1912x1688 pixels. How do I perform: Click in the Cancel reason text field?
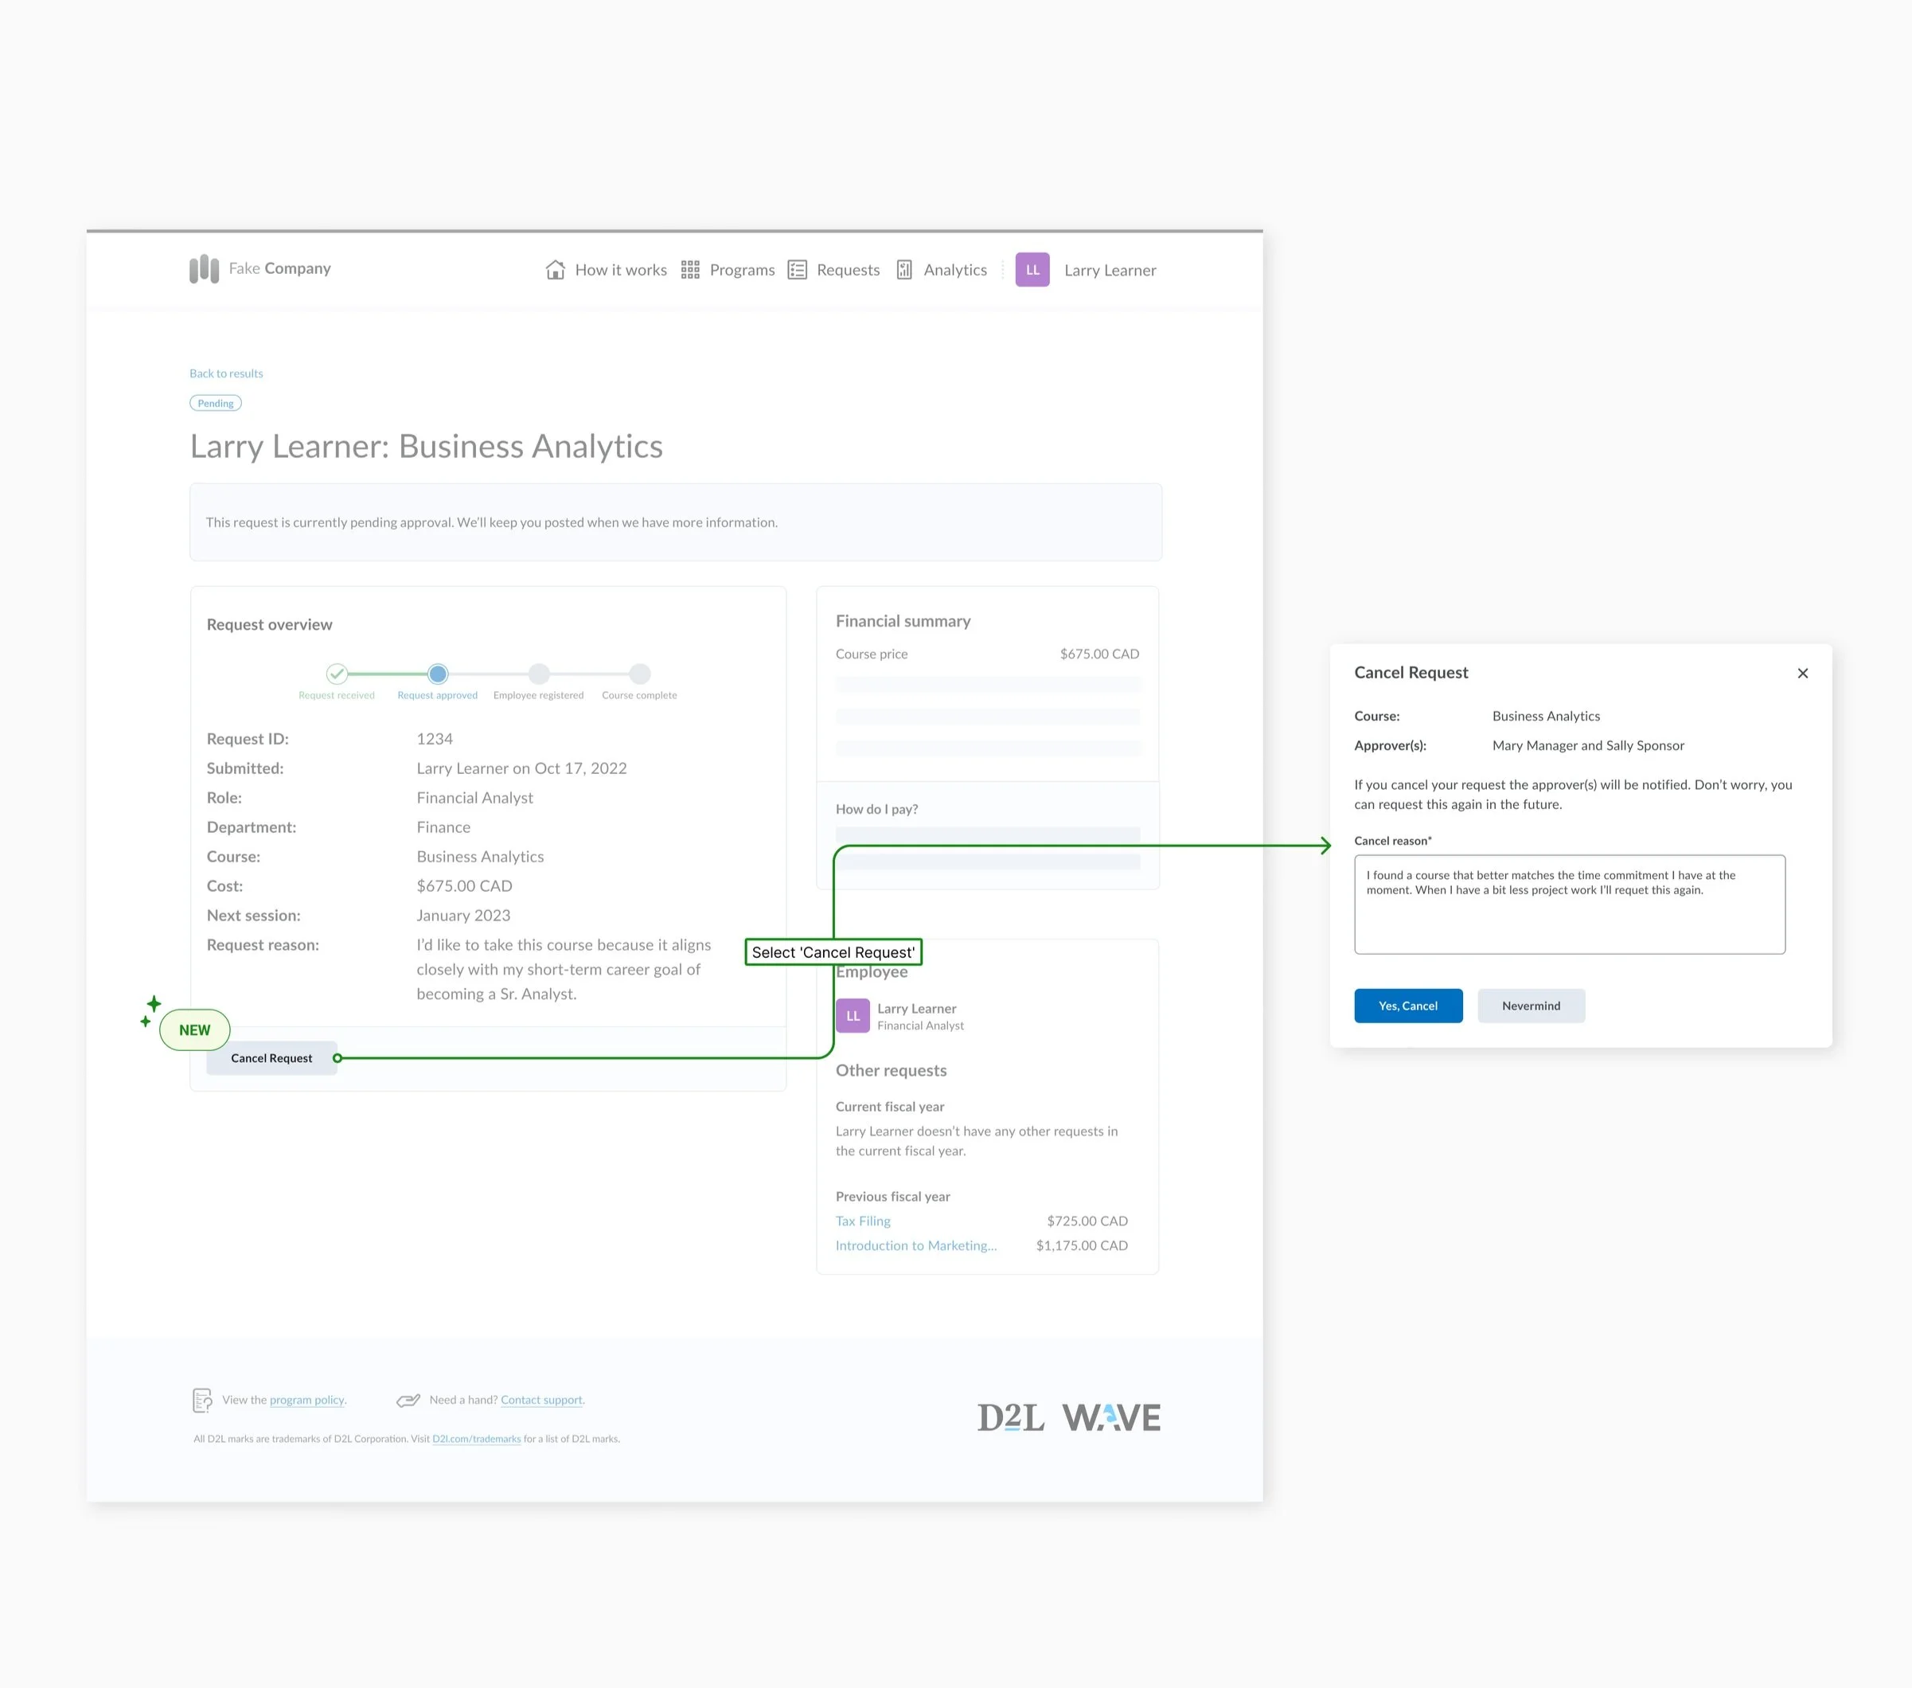1569,904
